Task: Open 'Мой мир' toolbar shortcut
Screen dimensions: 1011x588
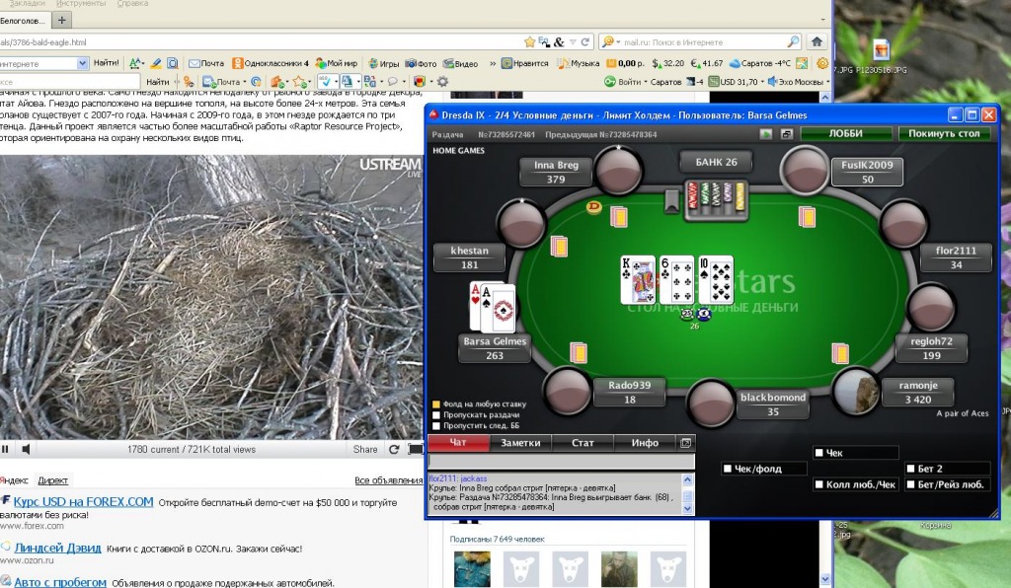Action: pos(336,63)
